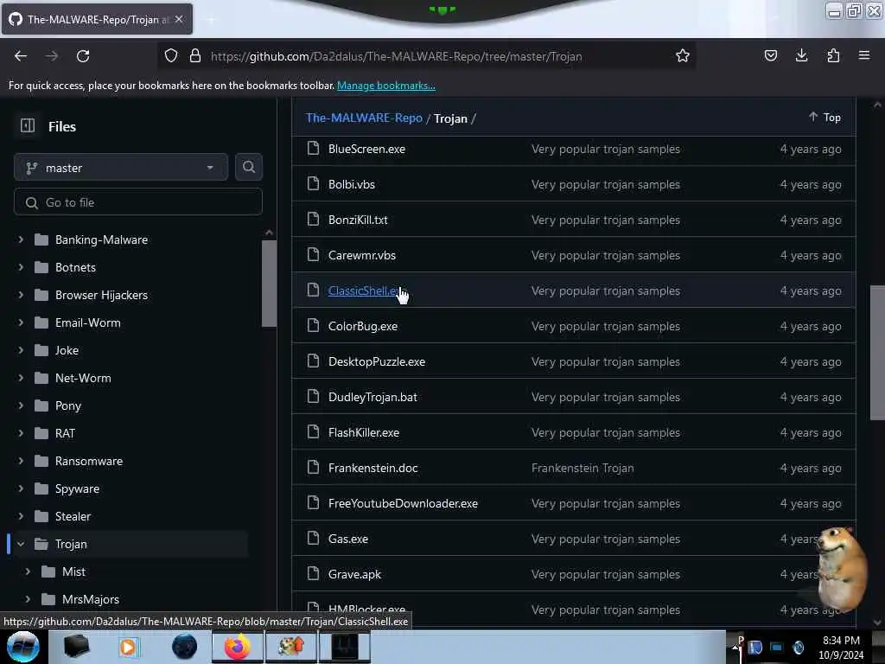Expand the Botnets folder chevron
Screen dimensions: 885x664
[x=21, y=267]
